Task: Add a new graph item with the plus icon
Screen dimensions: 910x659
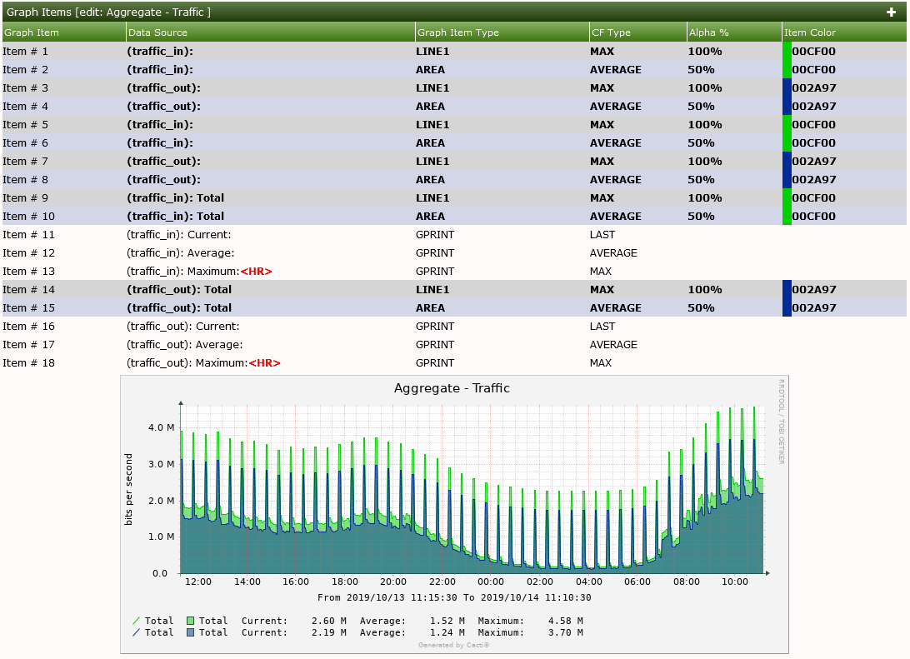Action: click(x=891, y=12)
